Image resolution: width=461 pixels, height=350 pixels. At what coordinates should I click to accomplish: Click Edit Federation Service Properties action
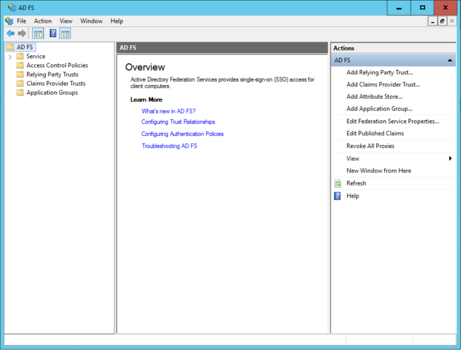(393, 121)
